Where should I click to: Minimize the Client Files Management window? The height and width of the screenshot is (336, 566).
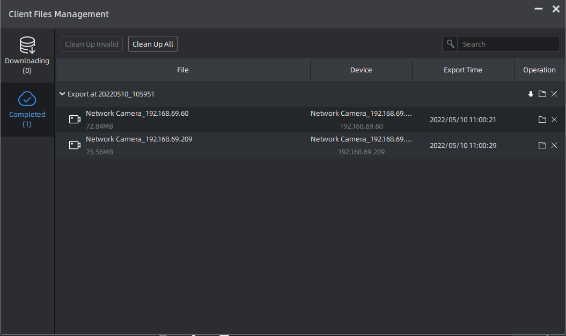[539, 9]
